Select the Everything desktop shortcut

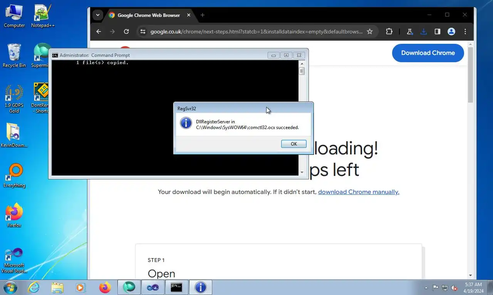(14, 176)
